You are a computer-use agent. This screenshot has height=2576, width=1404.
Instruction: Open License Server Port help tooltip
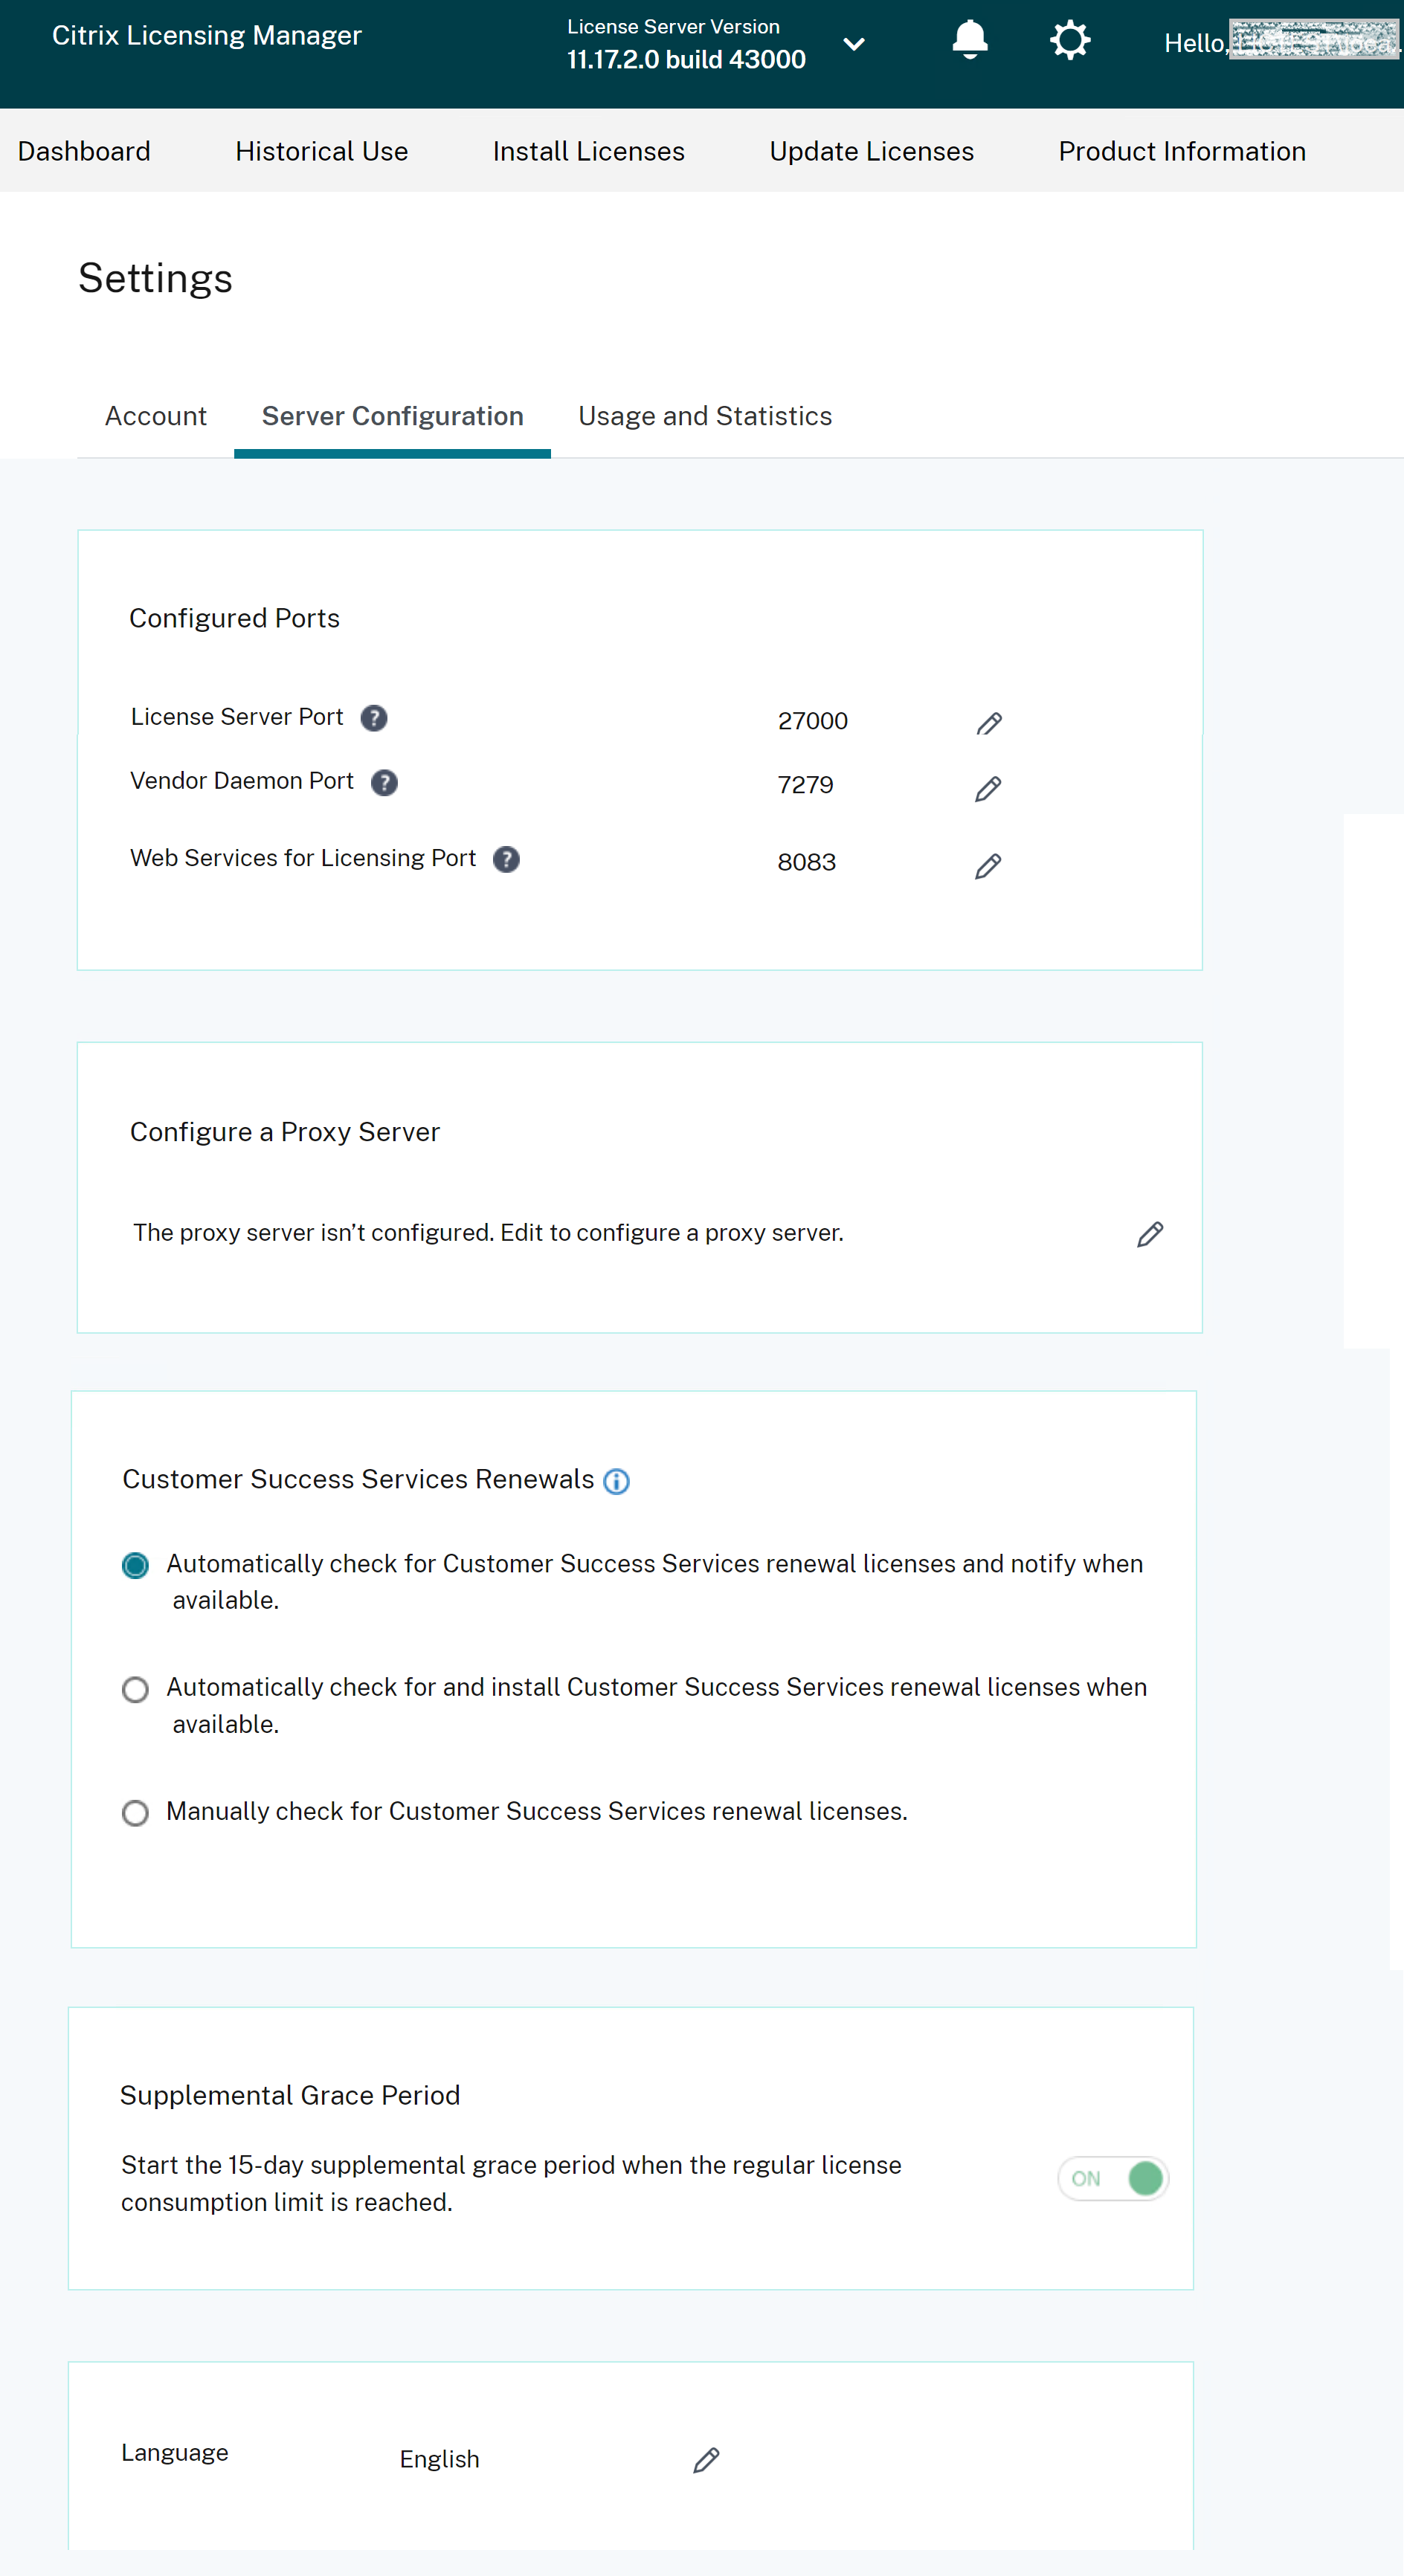(x=373, y=718)
